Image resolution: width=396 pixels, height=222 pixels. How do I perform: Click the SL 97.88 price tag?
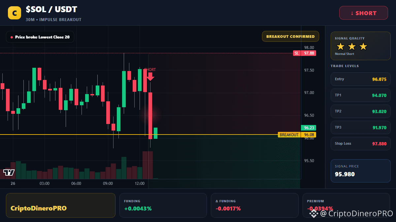click(x=304, y=53)
